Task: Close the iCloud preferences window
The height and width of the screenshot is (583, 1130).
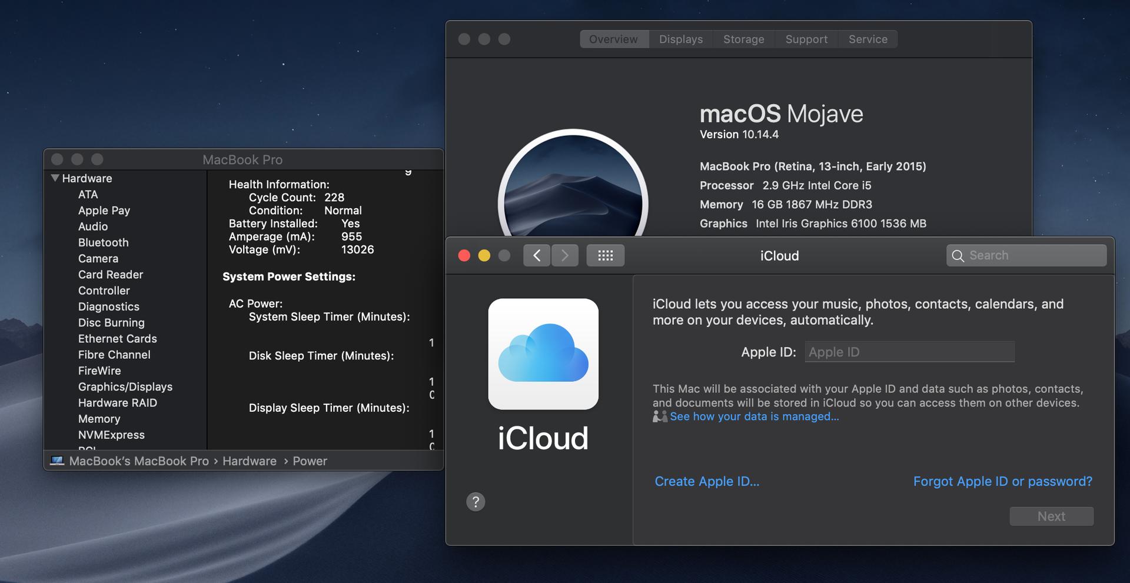Action: [464, 255]
